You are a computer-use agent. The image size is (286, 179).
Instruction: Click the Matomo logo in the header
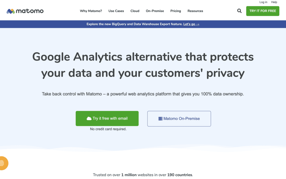[x=25, y=11]
